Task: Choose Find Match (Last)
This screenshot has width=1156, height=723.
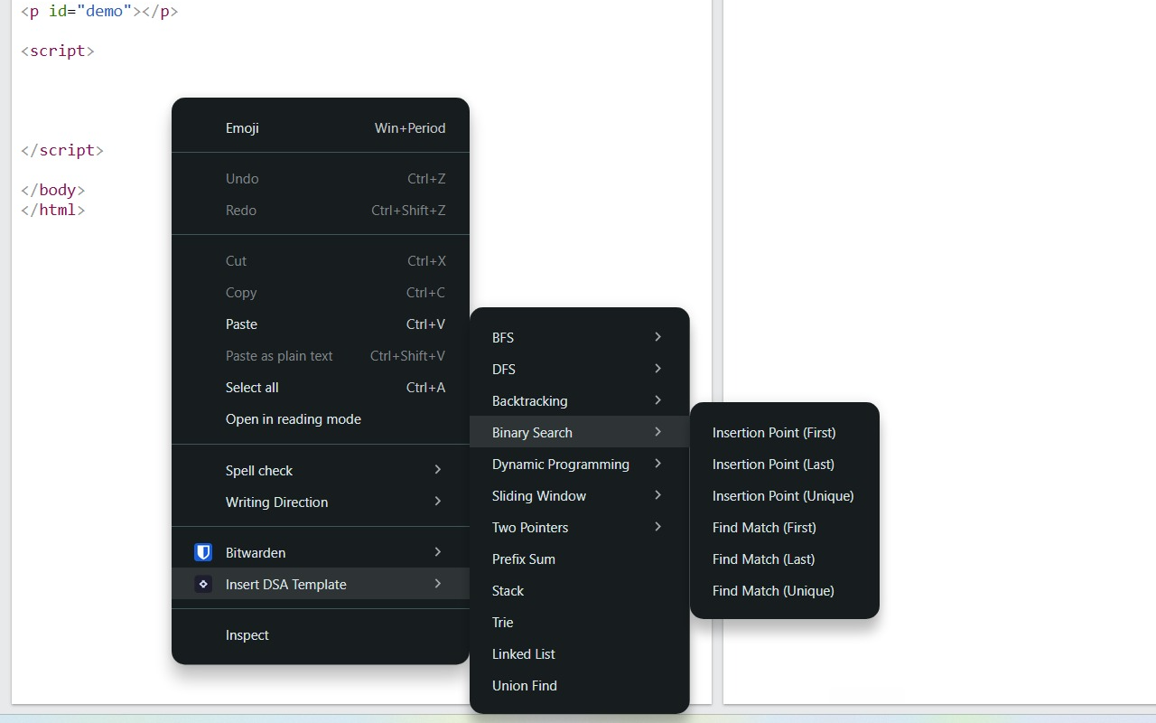Action: (x=785, y=559)
